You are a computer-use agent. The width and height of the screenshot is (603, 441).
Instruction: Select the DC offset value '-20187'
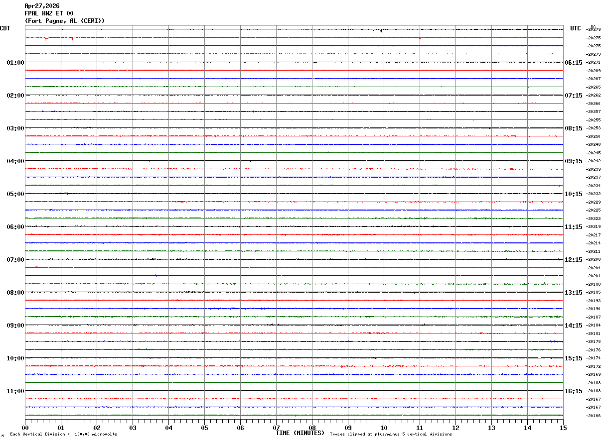(593, 317)
